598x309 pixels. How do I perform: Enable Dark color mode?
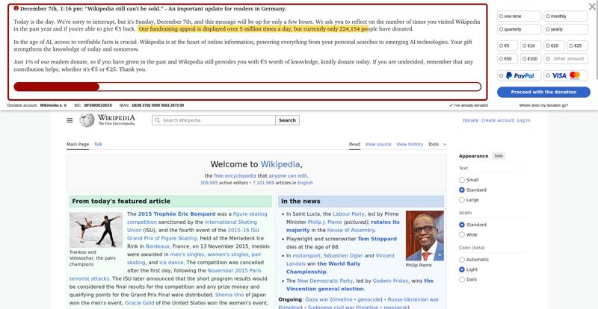462,280
